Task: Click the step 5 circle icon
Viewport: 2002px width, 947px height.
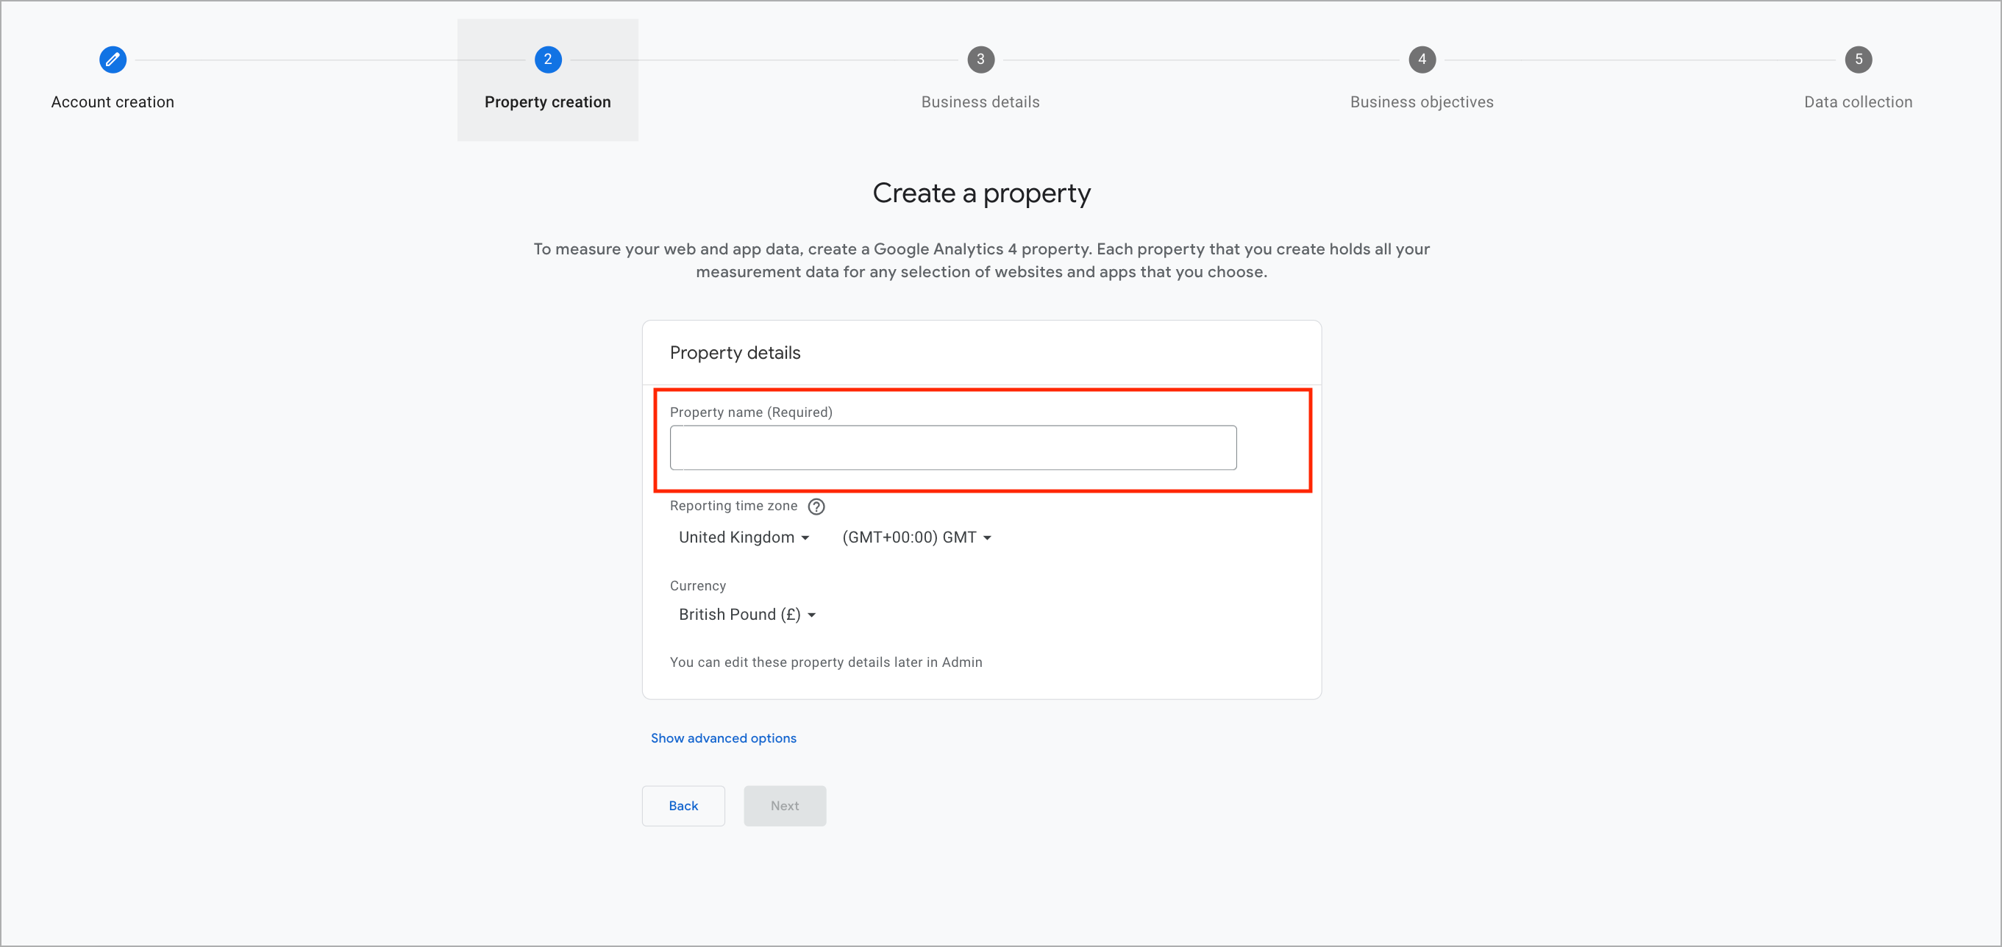Action: [x=1859, y=59]
